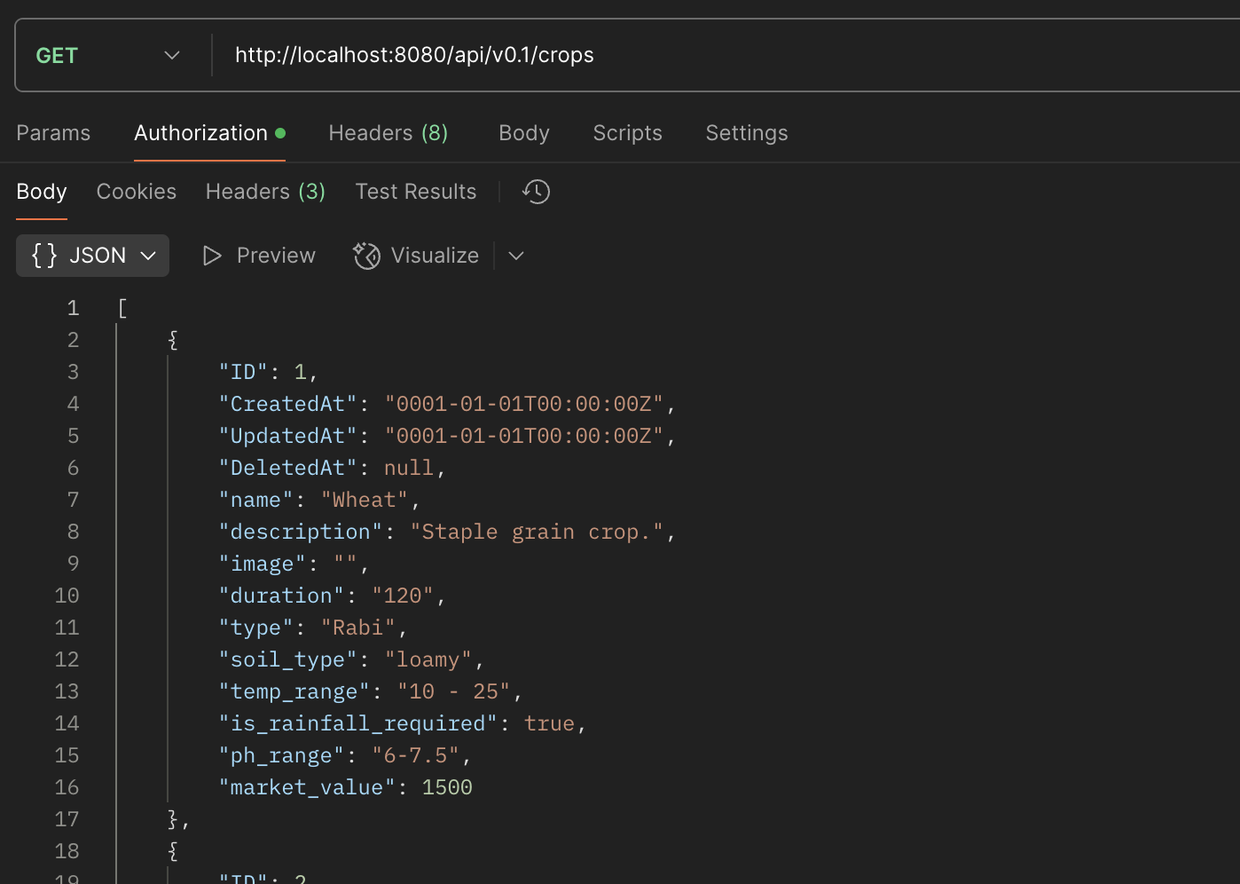
Task: Click line number 1 in the gutter
Action: coord(73,309)
